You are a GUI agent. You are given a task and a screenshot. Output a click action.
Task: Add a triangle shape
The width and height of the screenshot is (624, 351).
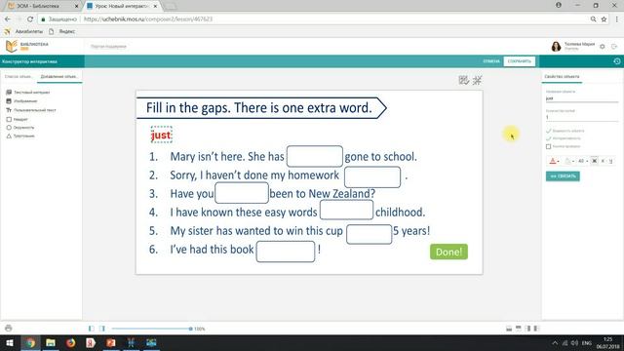click(x=9, y=136)
